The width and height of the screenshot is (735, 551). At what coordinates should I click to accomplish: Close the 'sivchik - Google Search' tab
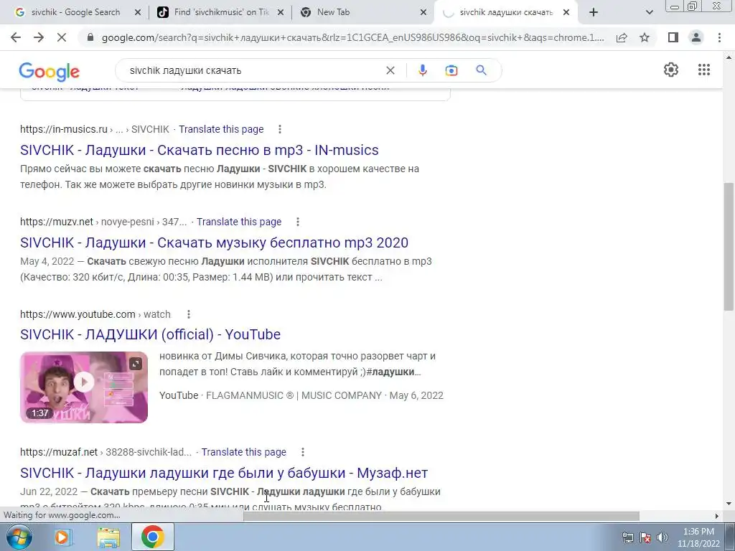pyautogui.click(x=137, y=12)
